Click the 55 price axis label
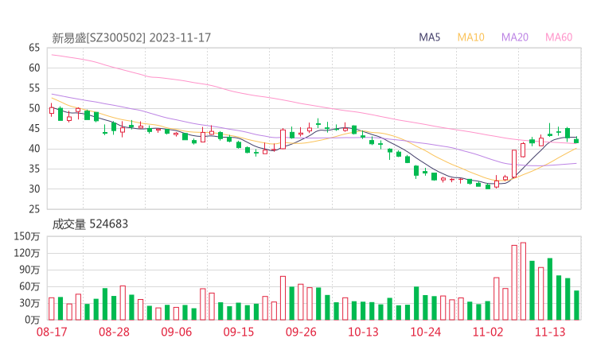 click(x=34, y=88)
